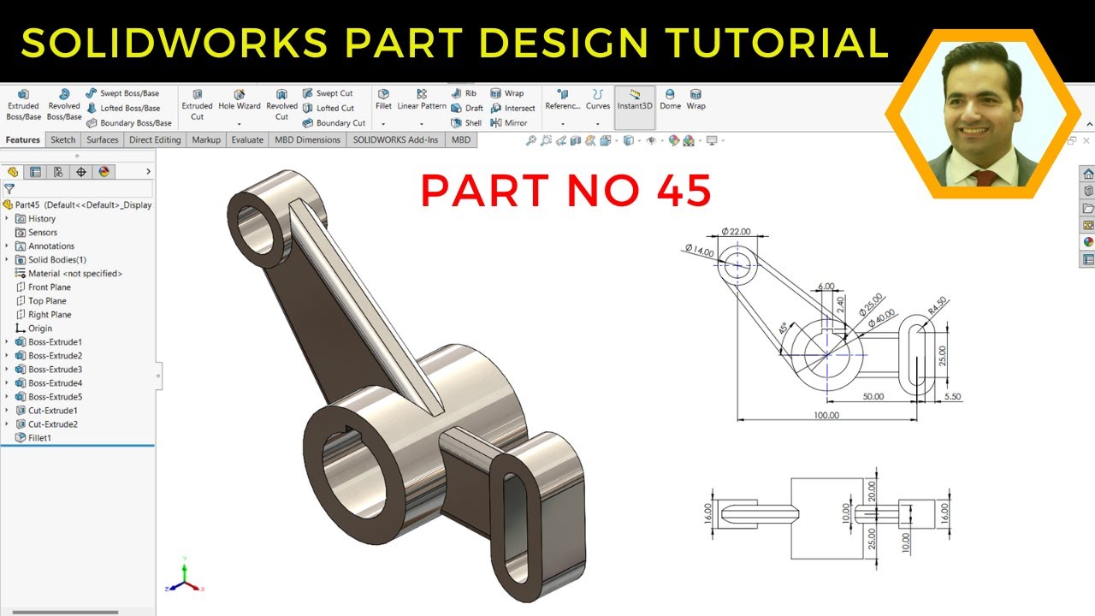Select the Boundary Cut command
1095x616 pixels.
point(334,122)
